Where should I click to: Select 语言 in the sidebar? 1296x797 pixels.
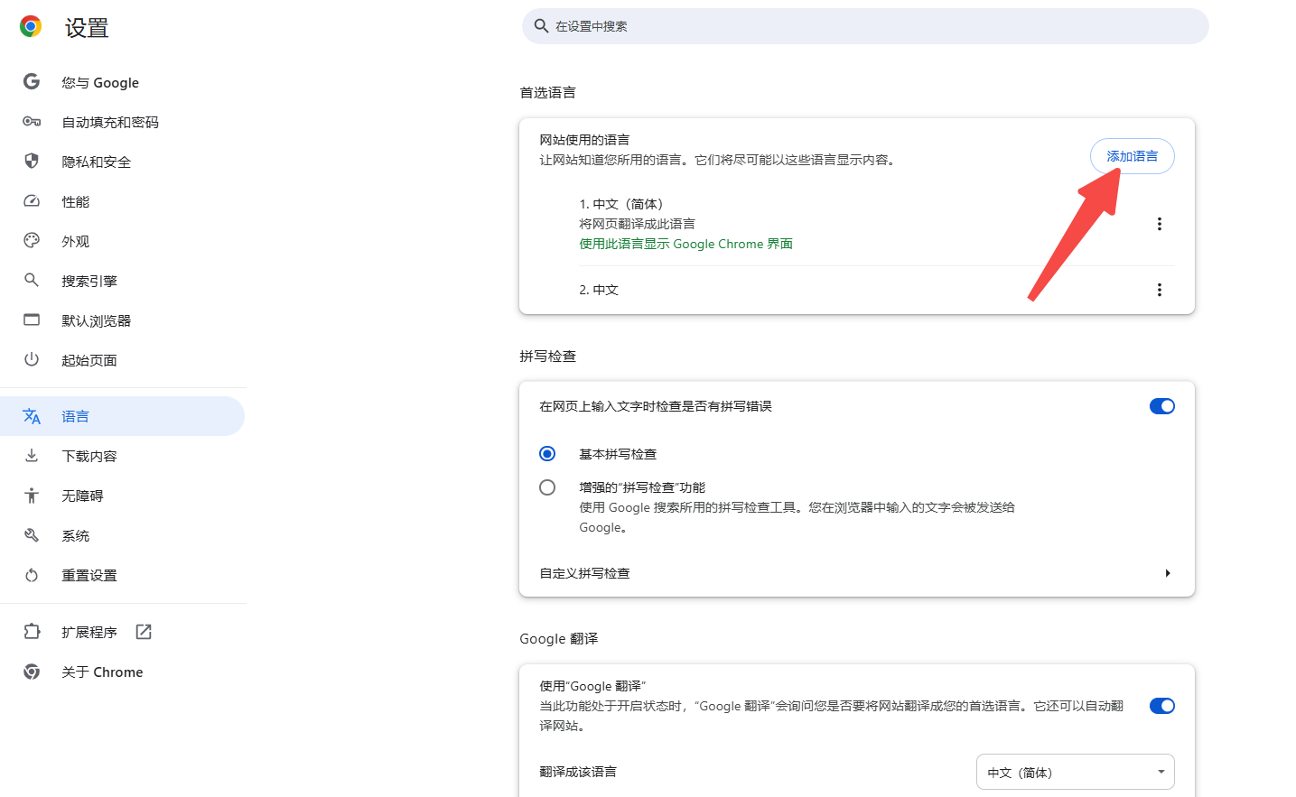pos(123,416)
